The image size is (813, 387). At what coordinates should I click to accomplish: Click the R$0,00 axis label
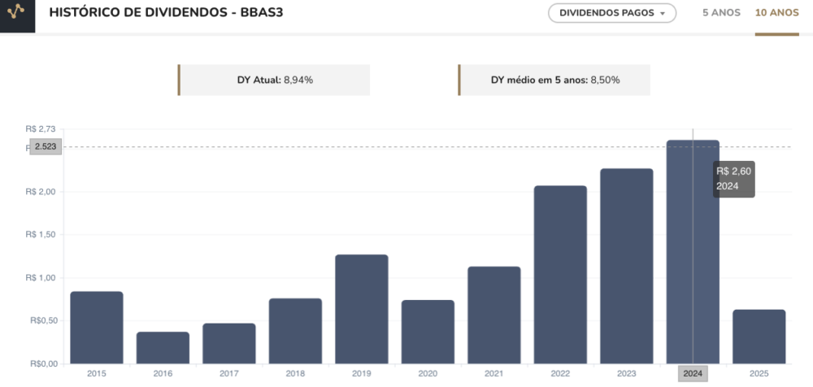click(44, 363)
